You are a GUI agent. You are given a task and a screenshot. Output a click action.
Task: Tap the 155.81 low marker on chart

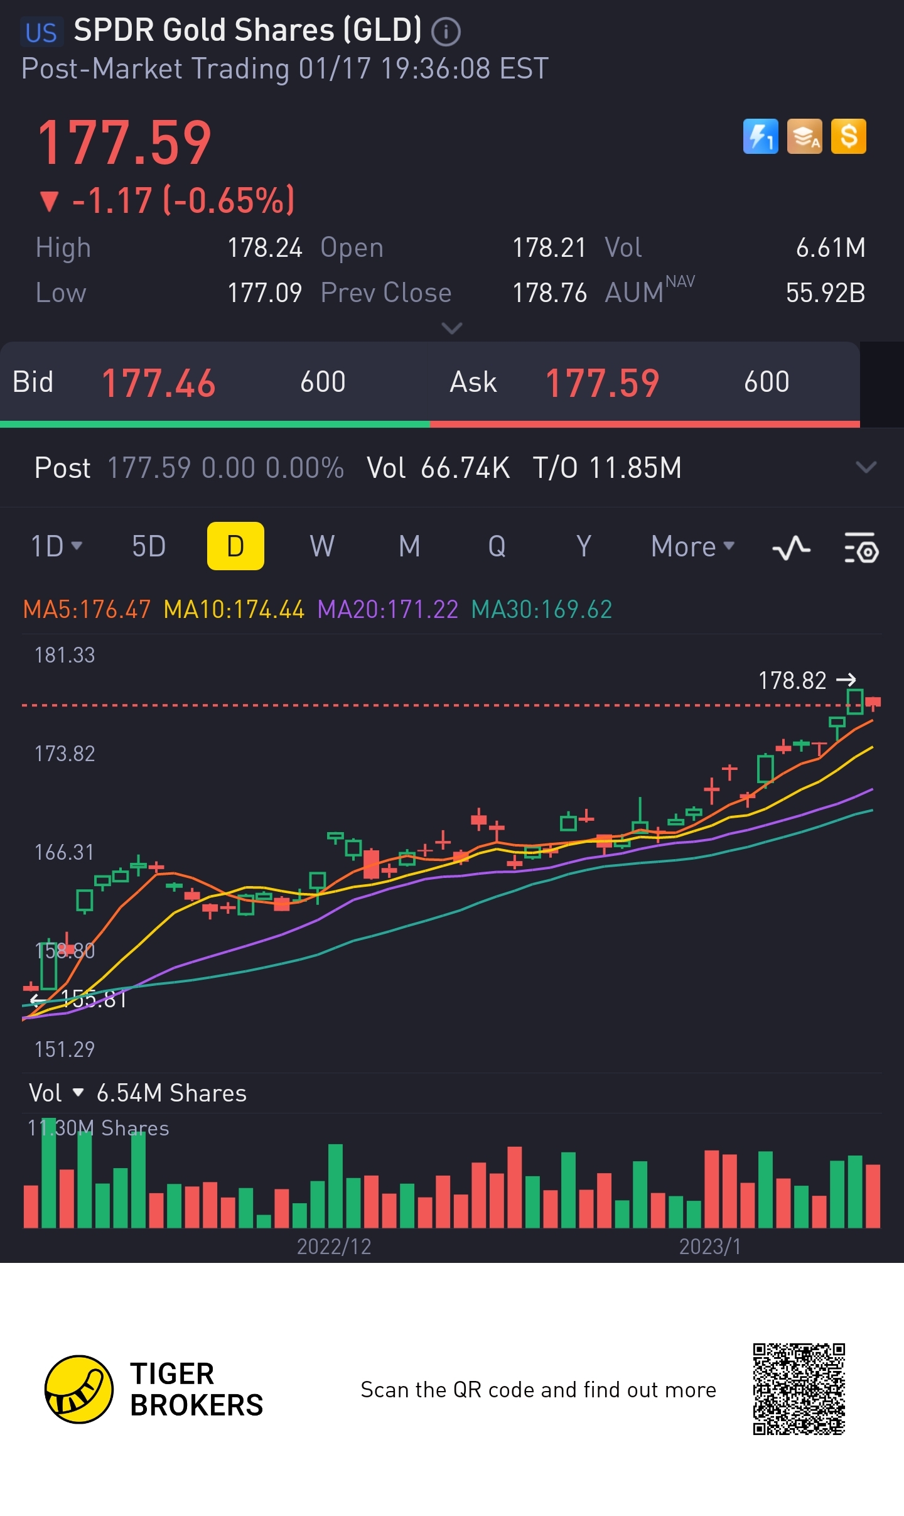click(x=79, y=999)
